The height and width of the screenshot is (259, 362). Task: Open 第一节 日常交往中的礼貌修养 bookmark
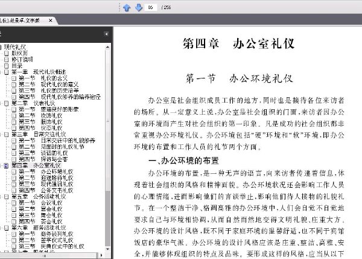(x=57, y=141)
